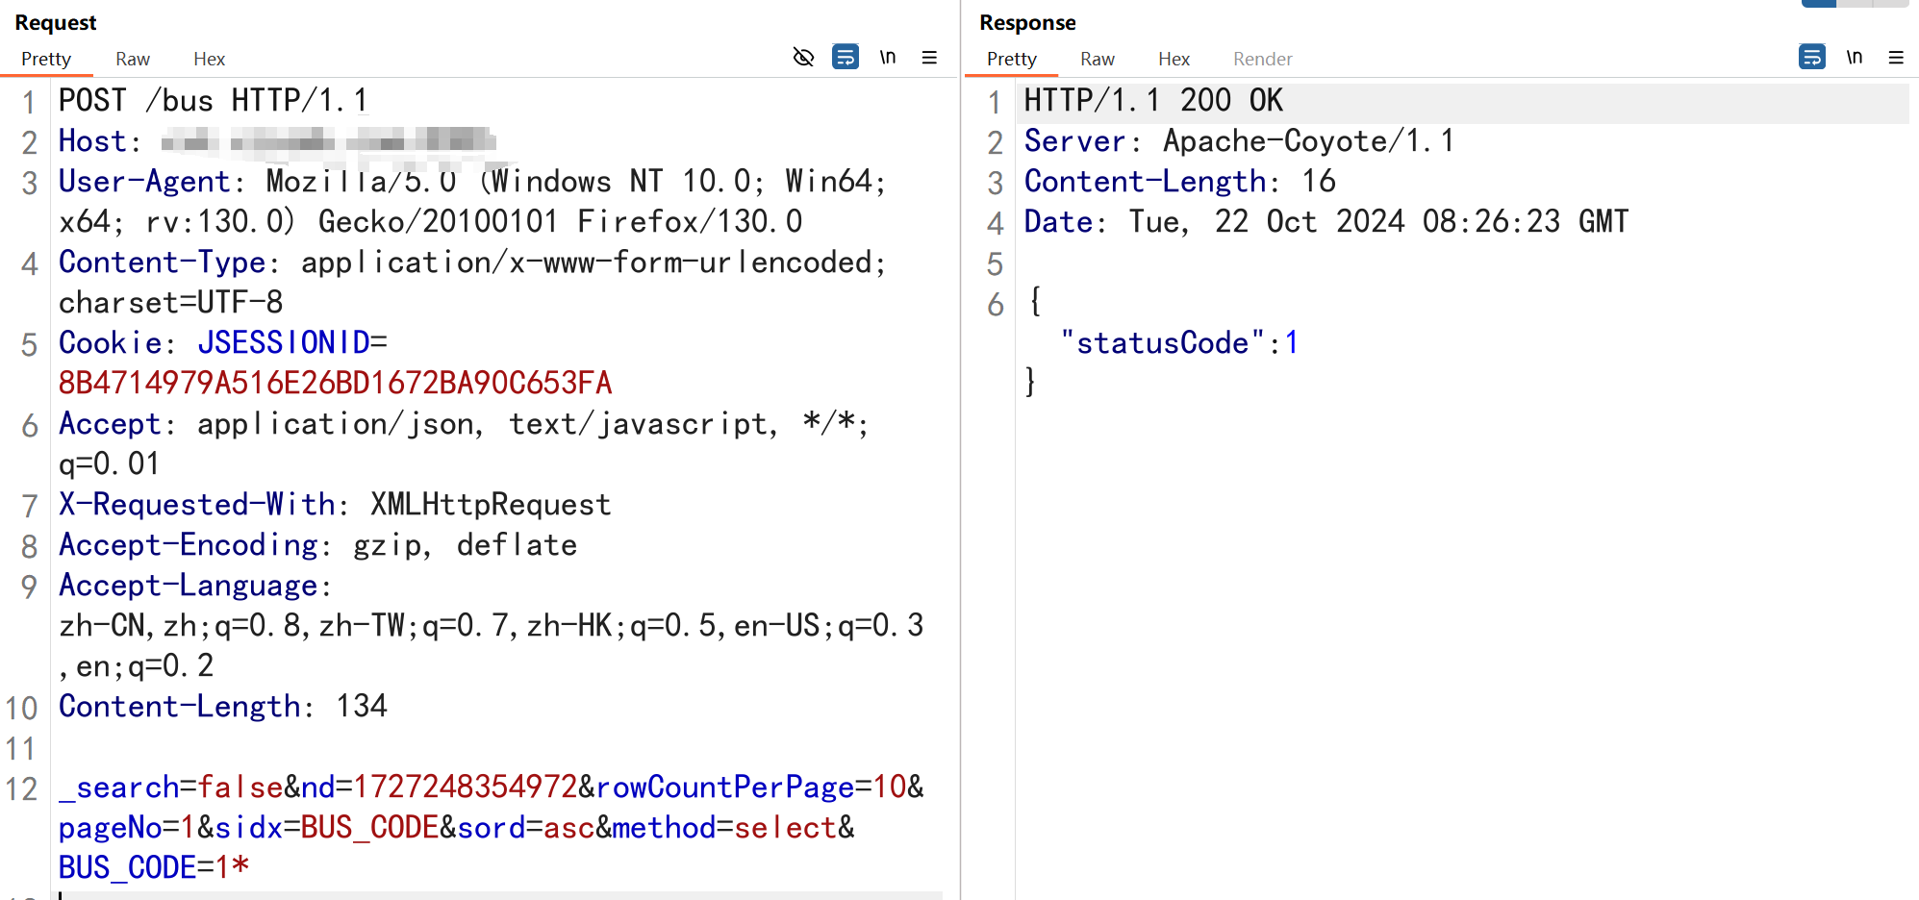Click the '"statusCode"' JSON key in the response

pyautogui.click(x=1162, y=343)
